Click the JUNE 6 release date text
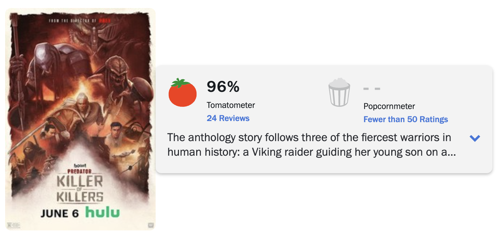 tap(60, 213)
